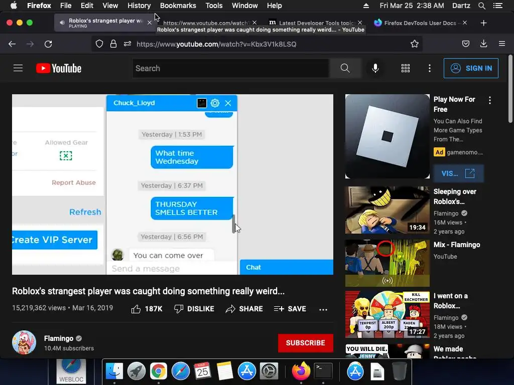This screenshot has height=385, width=514.
Task: Bookmark this page with the star icon
Action: click(x=414, y=44)
